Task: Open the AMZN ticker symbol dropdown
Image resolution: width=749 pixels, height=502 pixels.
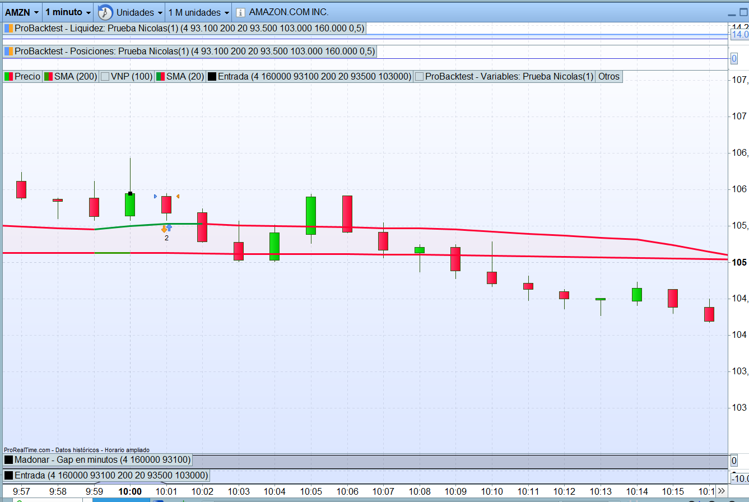Action: [22, 12]
